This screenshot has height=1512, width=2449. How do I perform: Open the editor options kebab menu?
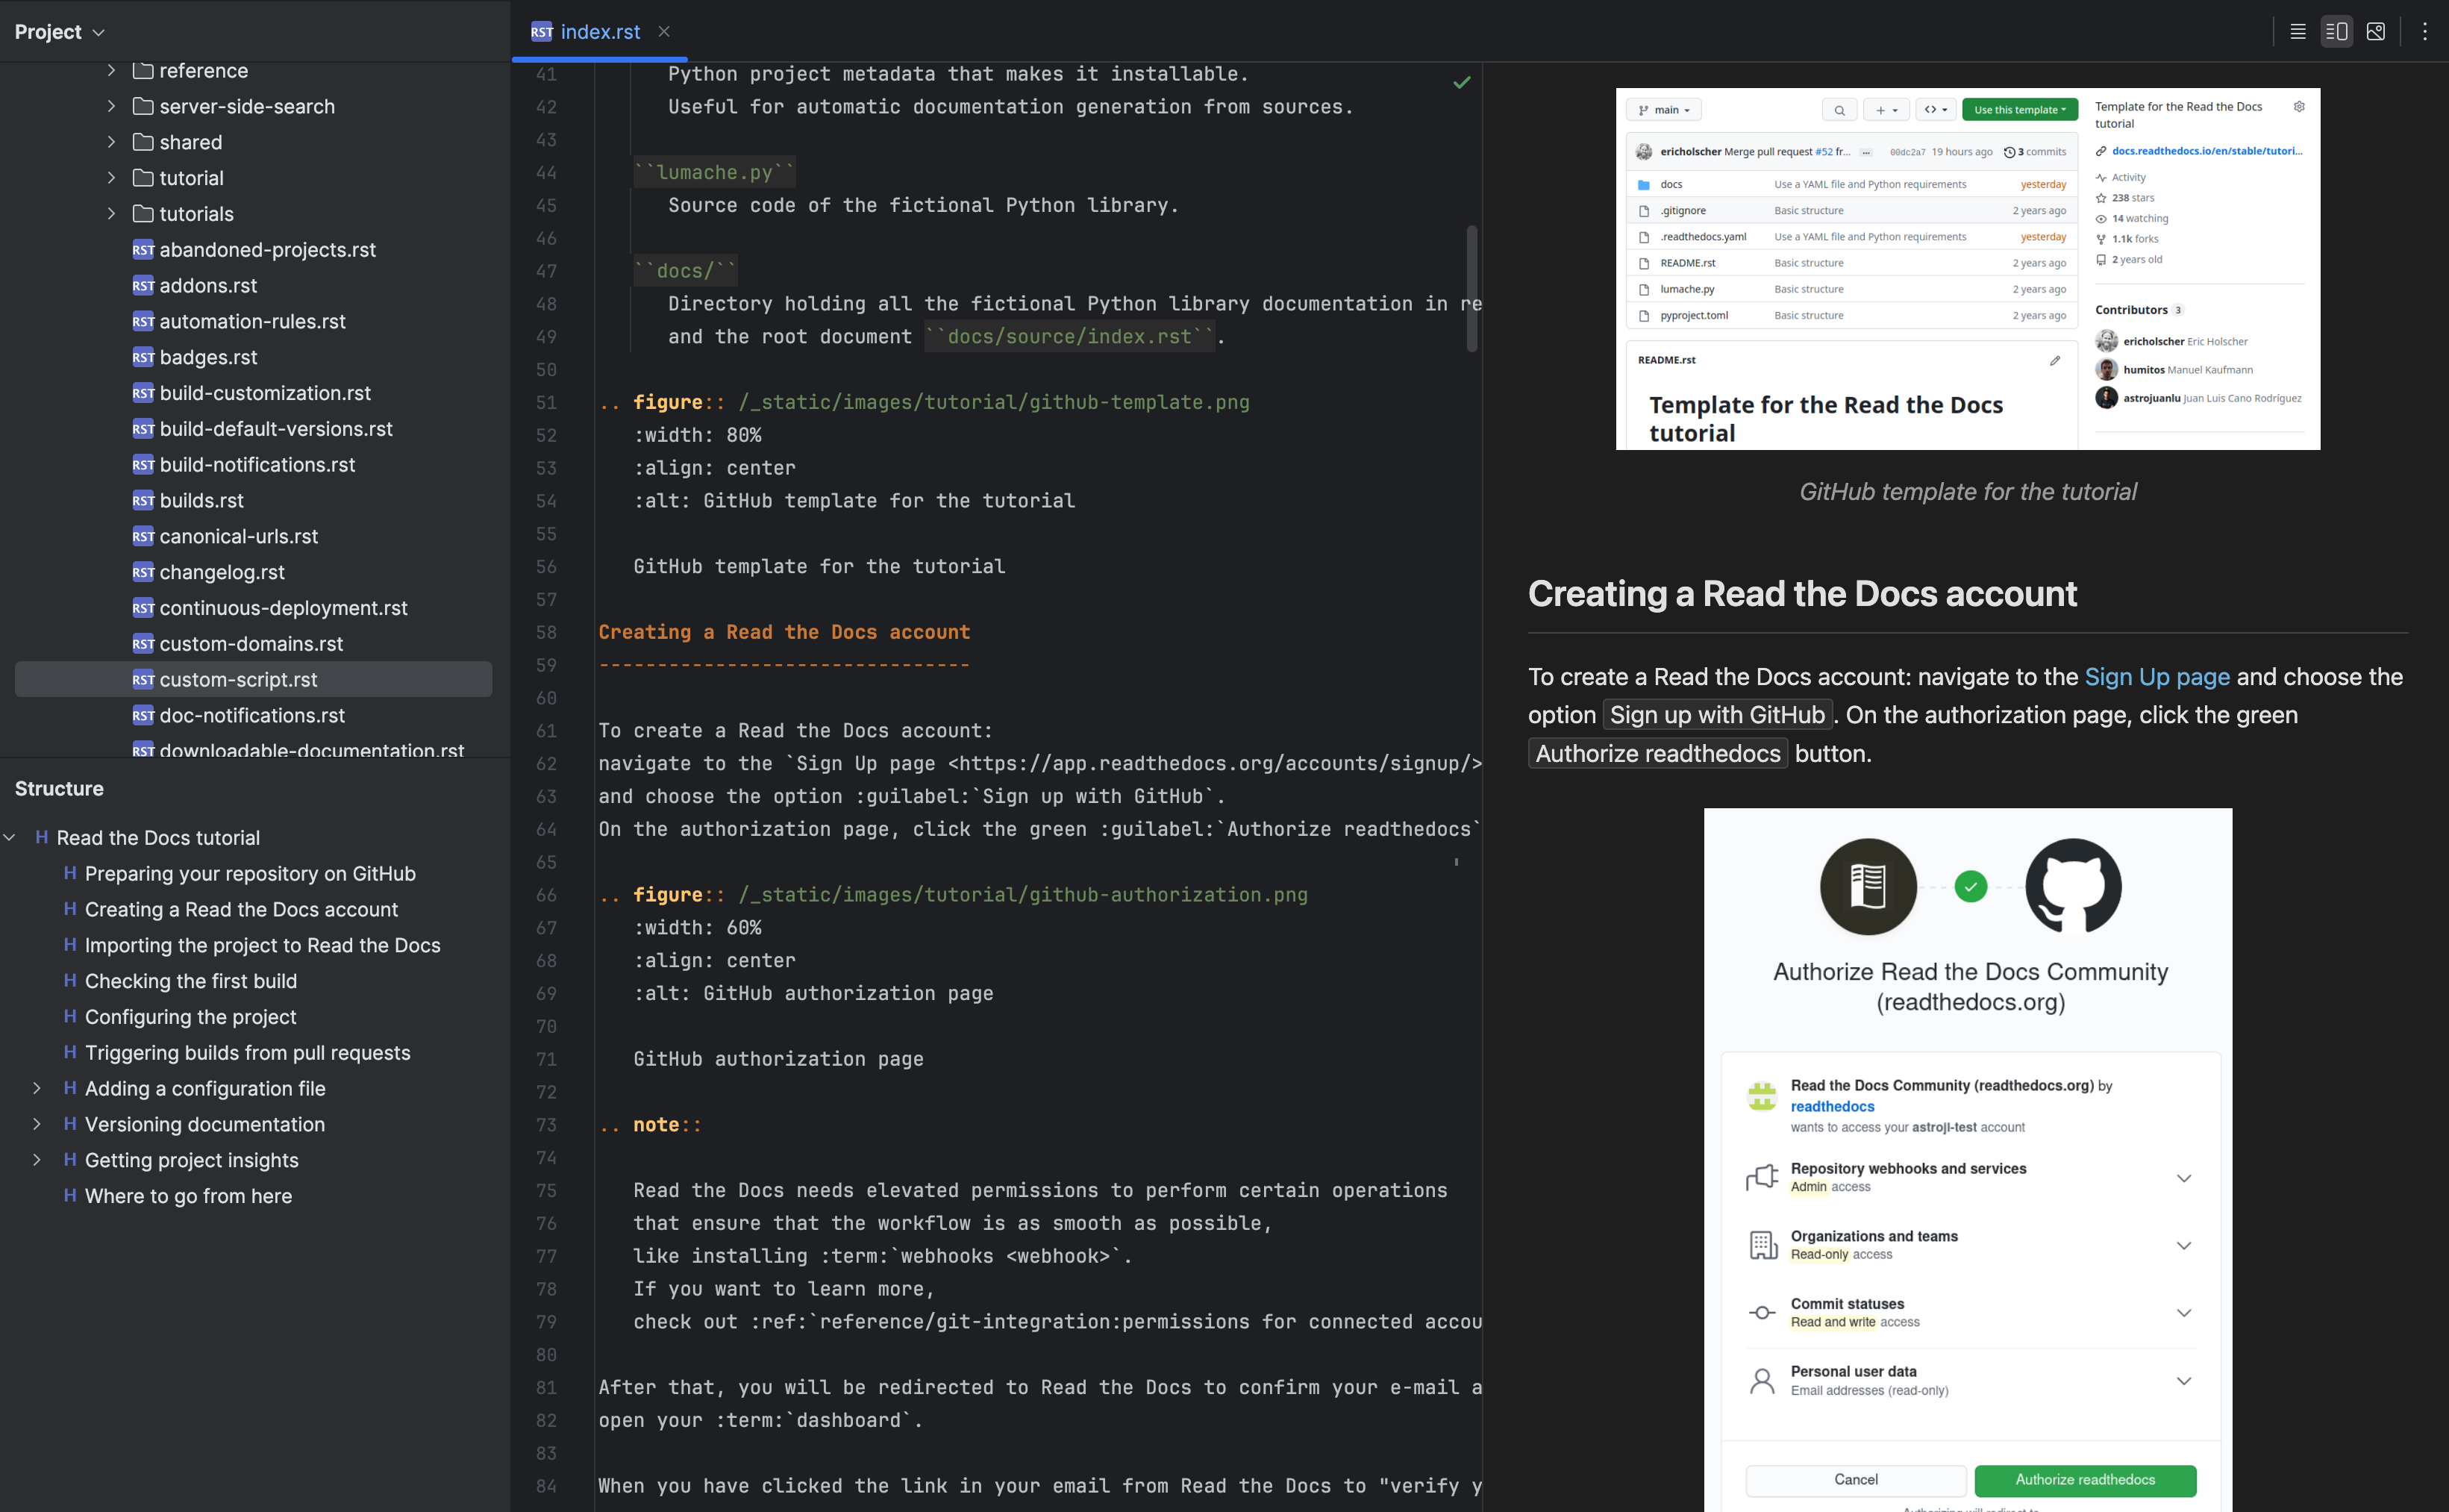coord(2423,31)
